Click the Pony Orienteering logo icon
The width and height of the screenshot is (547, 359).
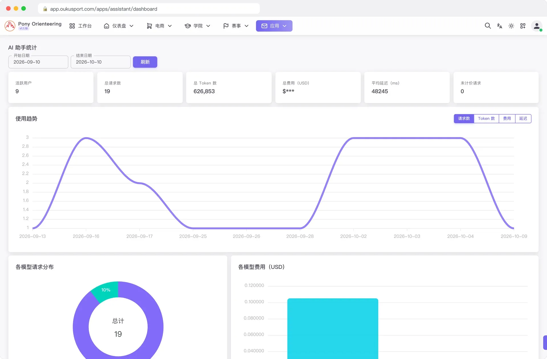coord(10,26)
